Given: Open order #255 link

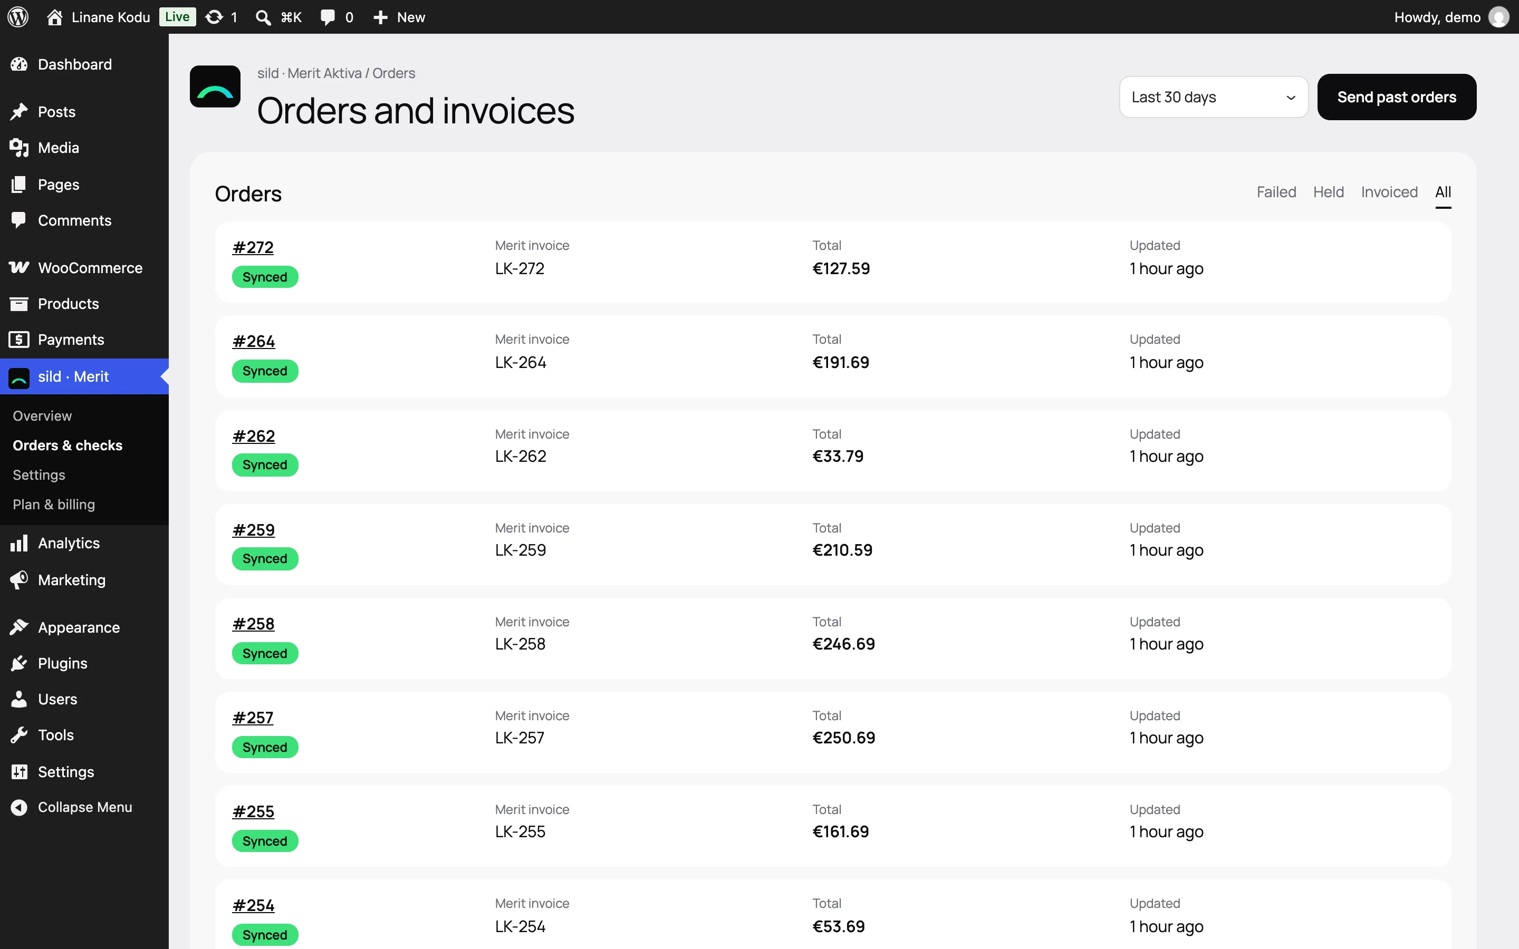Looking at the screenshot, I should pyautogui.click(x=253, y=811).
